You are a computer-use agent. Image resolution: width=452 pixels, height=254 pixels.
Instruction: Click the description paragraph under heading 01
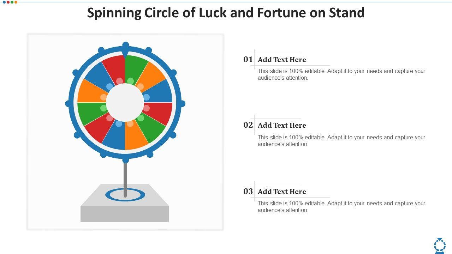coord(341,74)
